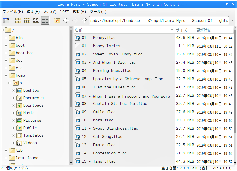Open the ツール(L) menu
The height and width of the screenshot is (171, 237).
98,12
